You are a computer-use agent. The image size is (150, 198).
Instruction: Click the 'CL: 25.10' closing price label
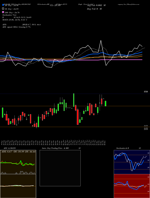[x=55, y=5]
